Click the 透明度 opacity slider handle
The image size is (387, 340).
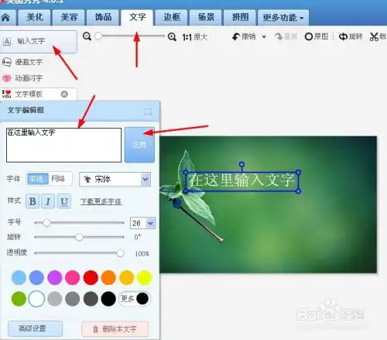tap(120, 253)
